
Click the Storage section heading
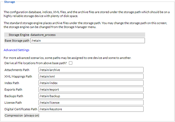(x=10, y=2)
